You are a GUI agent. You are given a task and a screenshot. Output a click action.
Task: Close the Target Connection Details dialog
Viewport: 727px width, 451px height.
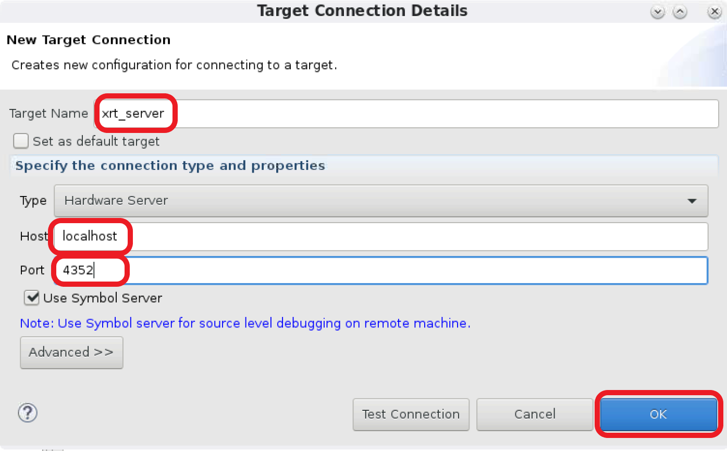tap(714, 13)
